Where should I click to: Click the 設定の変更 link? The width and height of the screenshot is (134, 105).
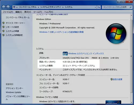point(117,79)
